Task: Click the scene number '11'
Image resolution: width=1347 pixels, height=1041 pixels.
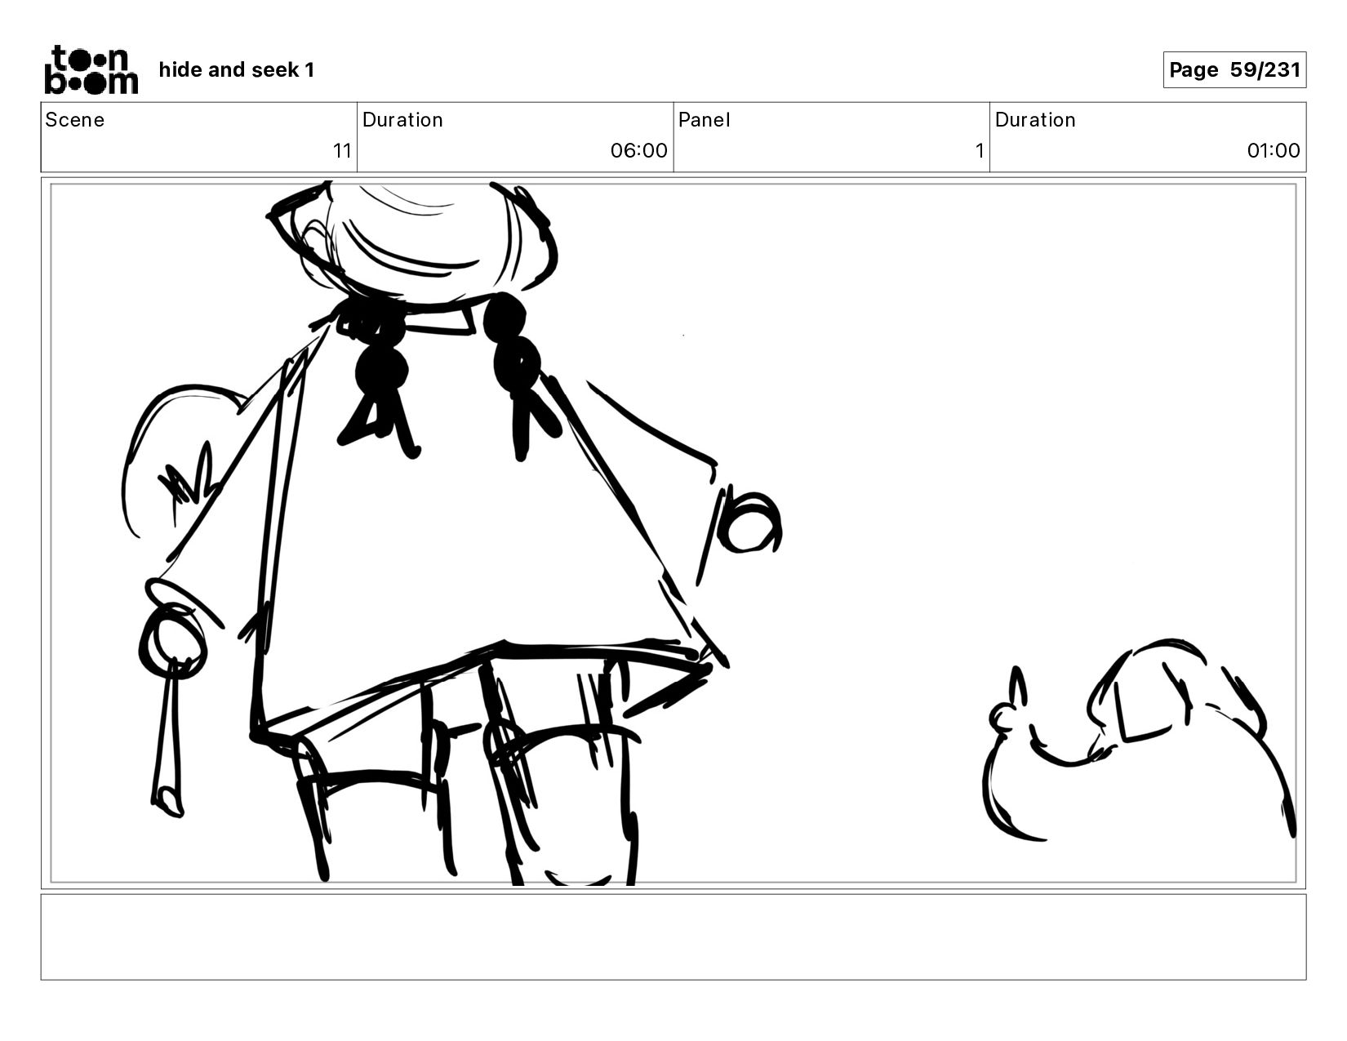Action: 342,150
